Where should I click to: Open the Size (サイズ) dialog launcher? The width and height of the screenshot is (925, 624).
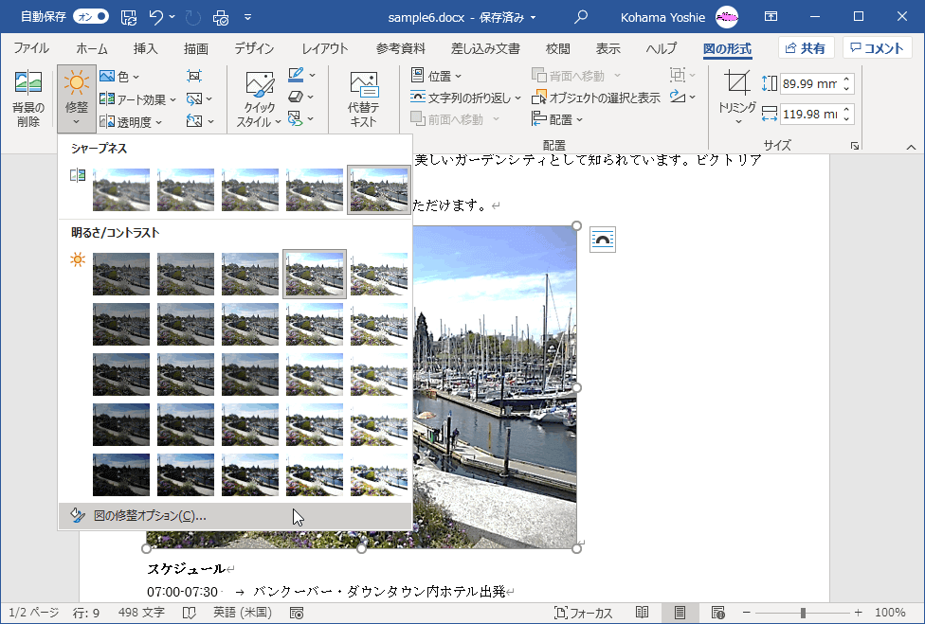854,146
